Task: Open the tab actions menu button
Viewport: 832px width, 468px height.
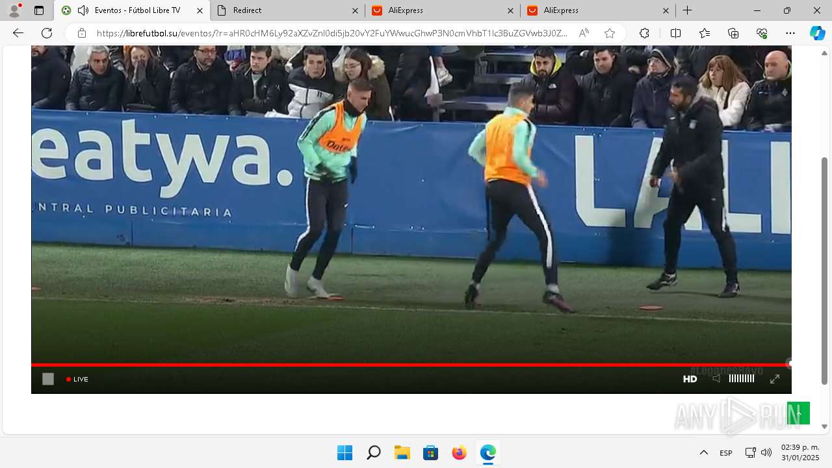Action: tap(39, 10)
